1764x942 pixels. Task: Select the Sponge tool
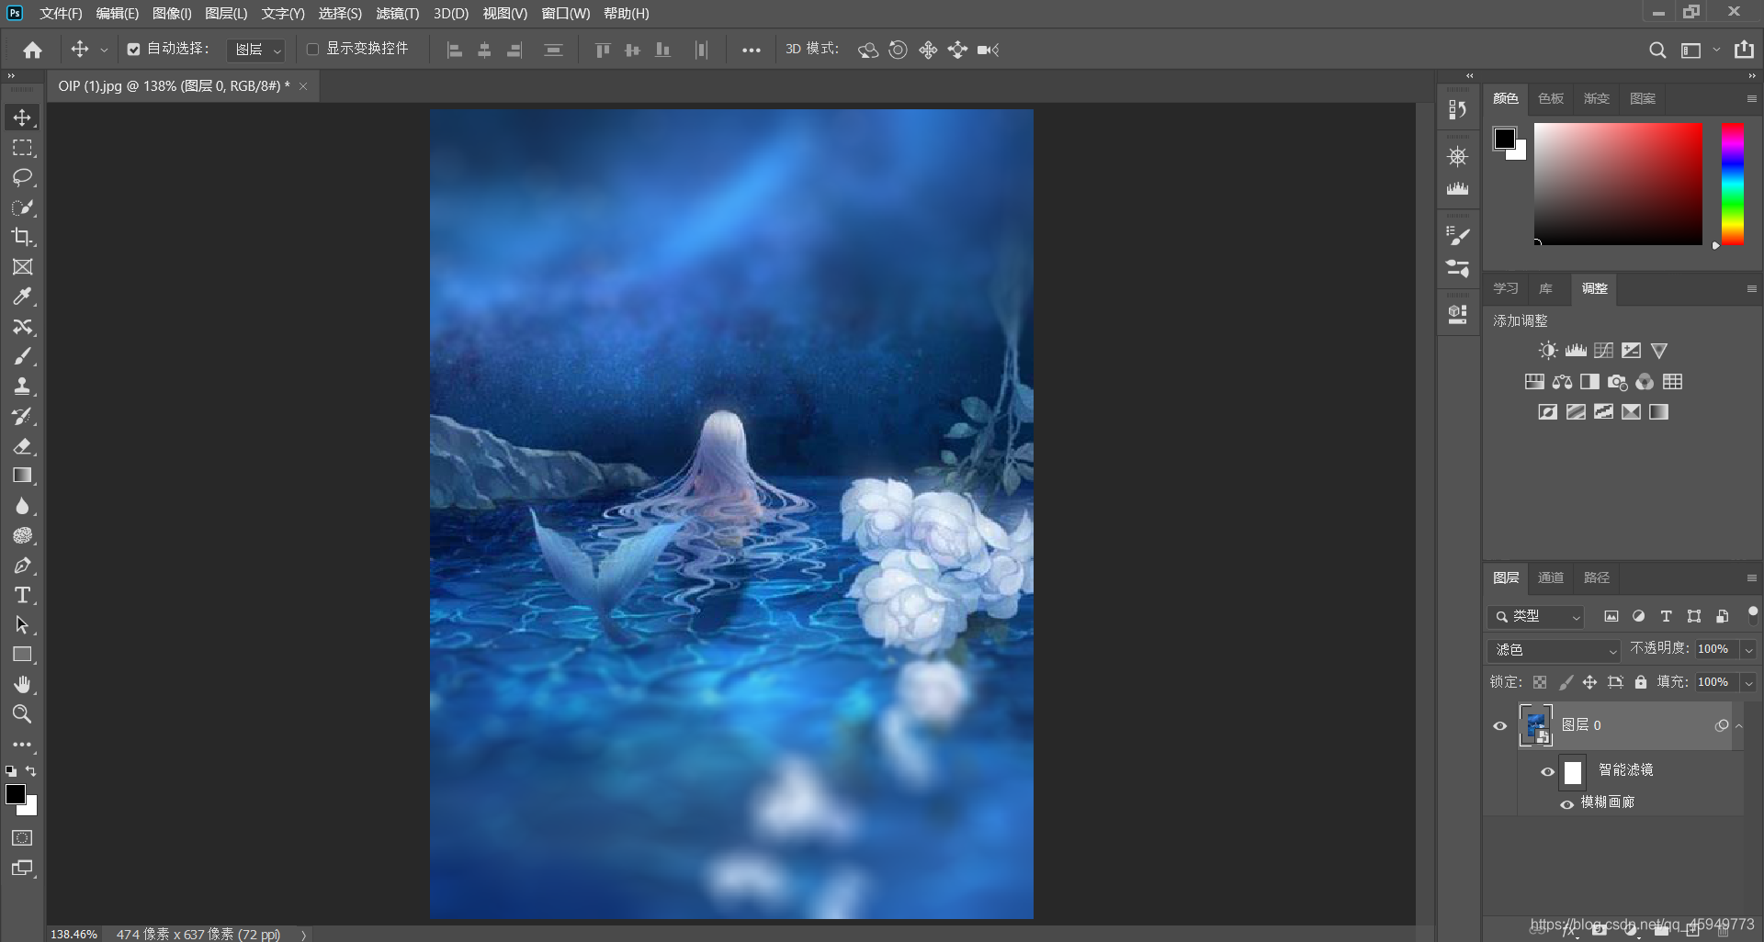tap(22, 535)
